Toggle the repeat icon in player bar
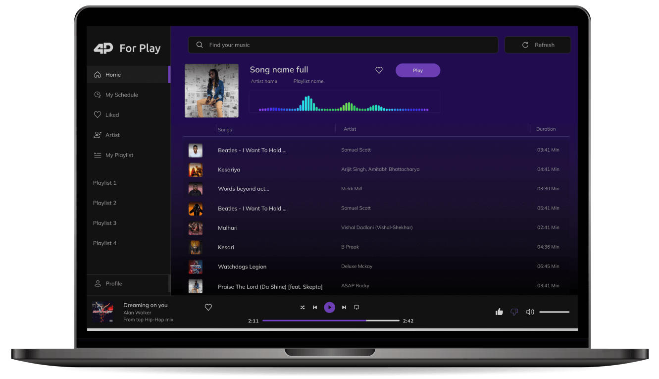The image size is (659, 379). pyautogui.click(x=356, y=308)
